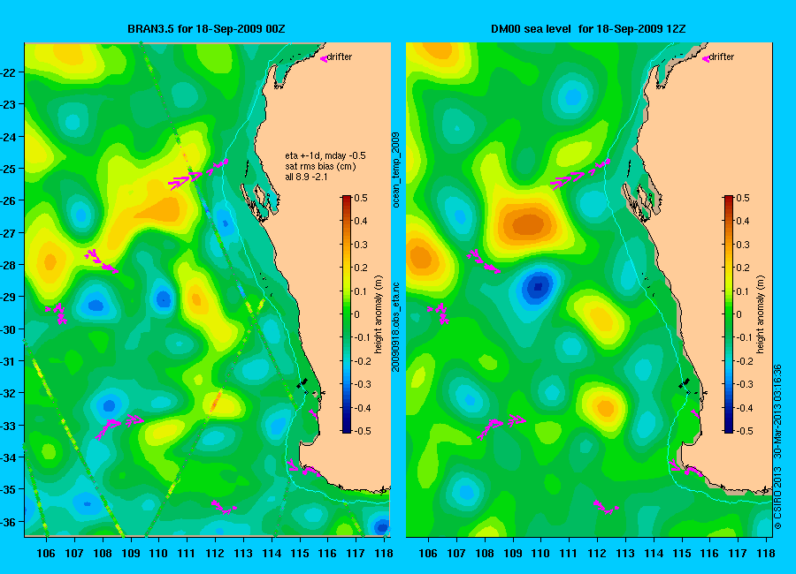Click the magenta drifter arrow in right map legend
Screen dimensions: 796x574
(x=705, y=59)
